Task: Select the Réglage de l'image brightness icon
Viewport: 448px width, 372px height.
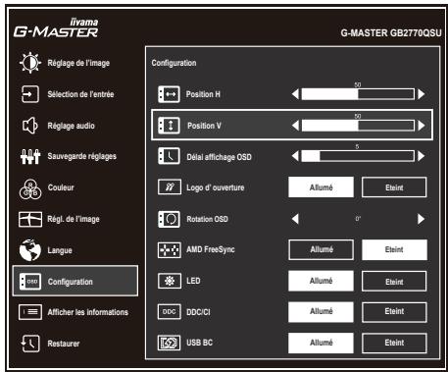Action: click(30, 63)
